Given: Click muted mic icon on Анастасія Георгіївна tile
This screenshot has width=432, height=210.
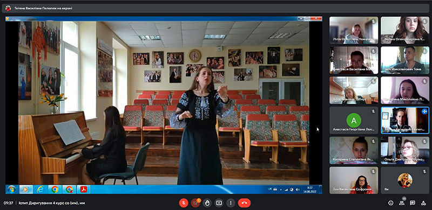Looking at the screenshot, I should [373, 111].
